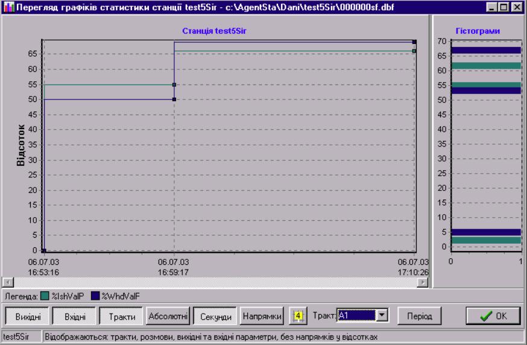The height and width of the screenshot is (345, 527).
Task: Click the chart title Станція test5Sir
Action: (x=214, y=31)
